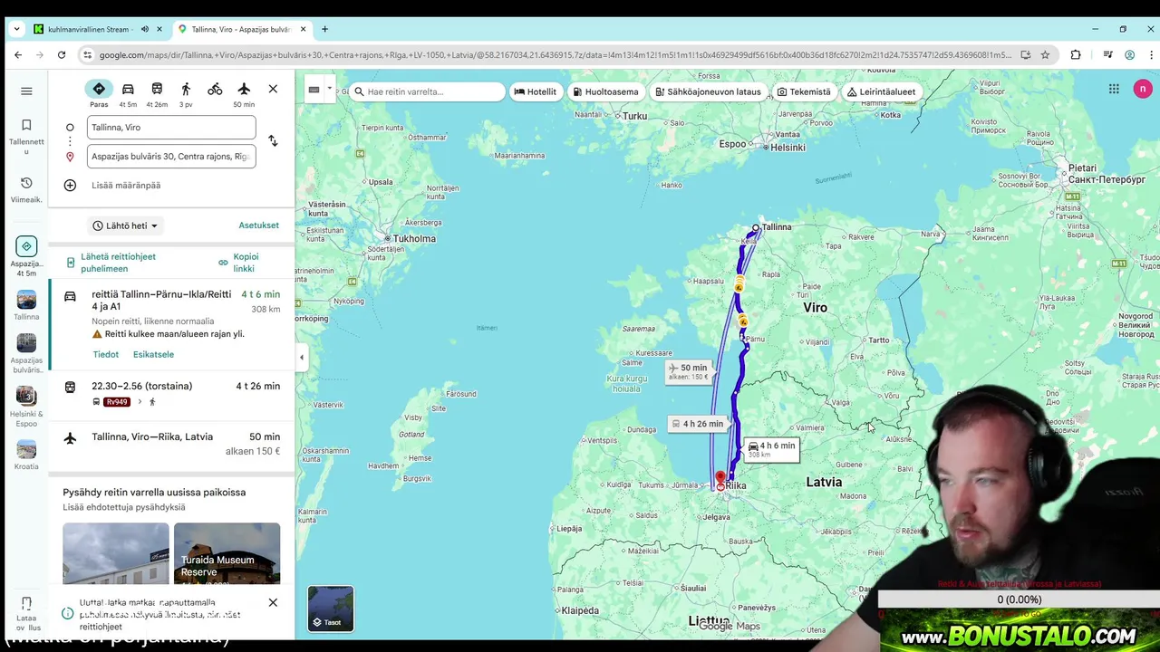Select the Aspazija 4t 5m sidebar shortcut
Viewport: 1160px width, 652px height.
pos(26,256)
